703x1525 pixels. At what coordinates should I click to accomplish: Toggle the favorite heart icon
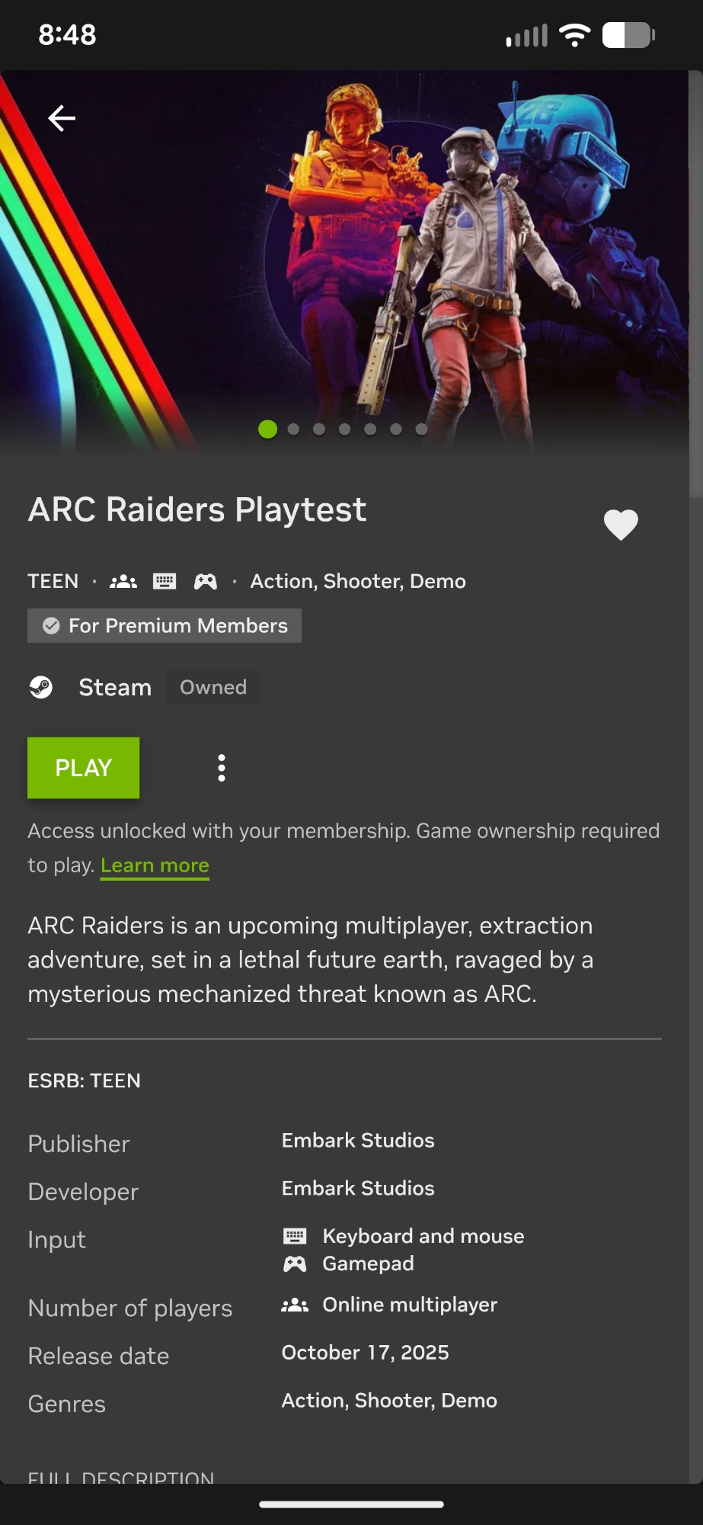621,525
